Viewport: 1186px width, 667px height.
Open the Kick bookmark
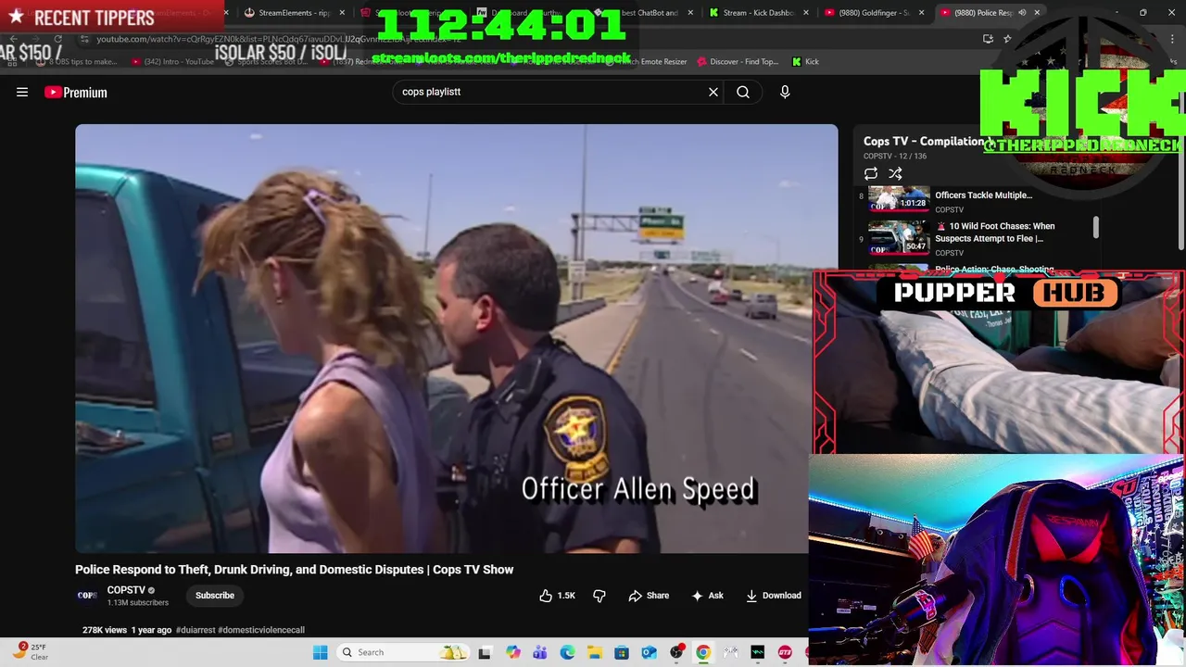(x=805, y=62)
